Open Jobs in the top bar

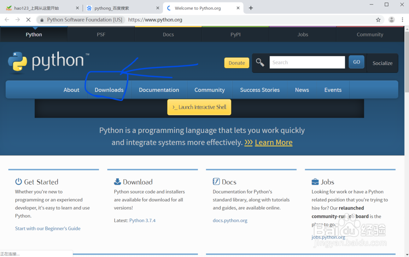(x=303, y=34)
